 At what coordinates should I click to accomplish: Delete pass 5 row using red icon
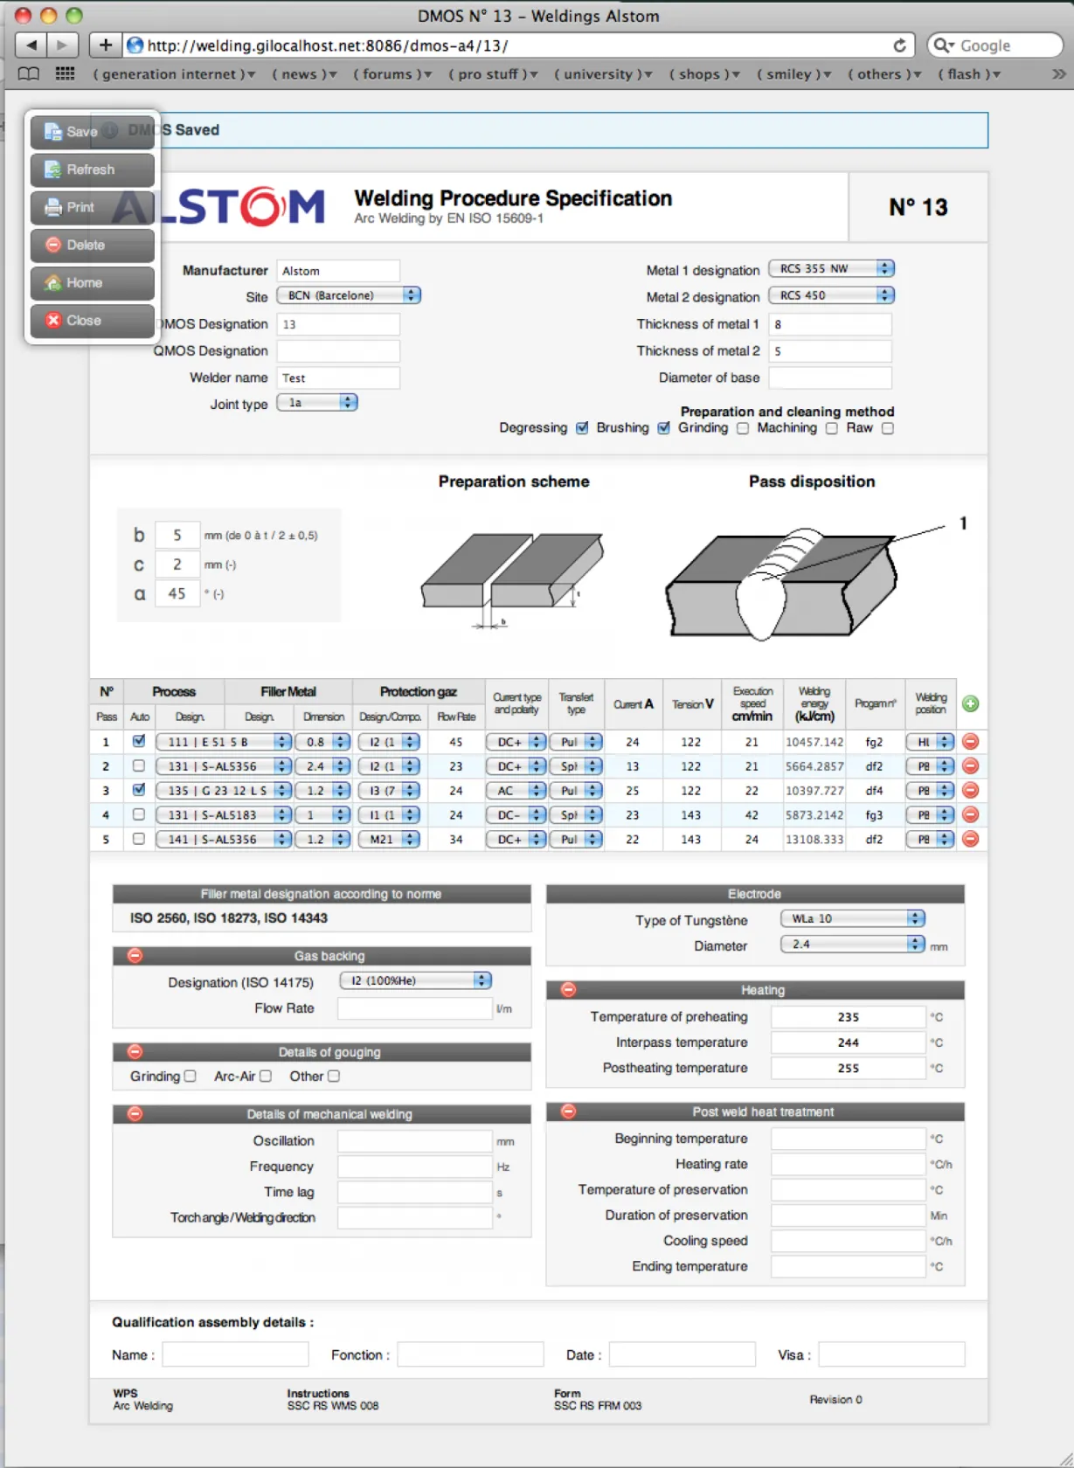pyautogui.click(x=970, y=839)
